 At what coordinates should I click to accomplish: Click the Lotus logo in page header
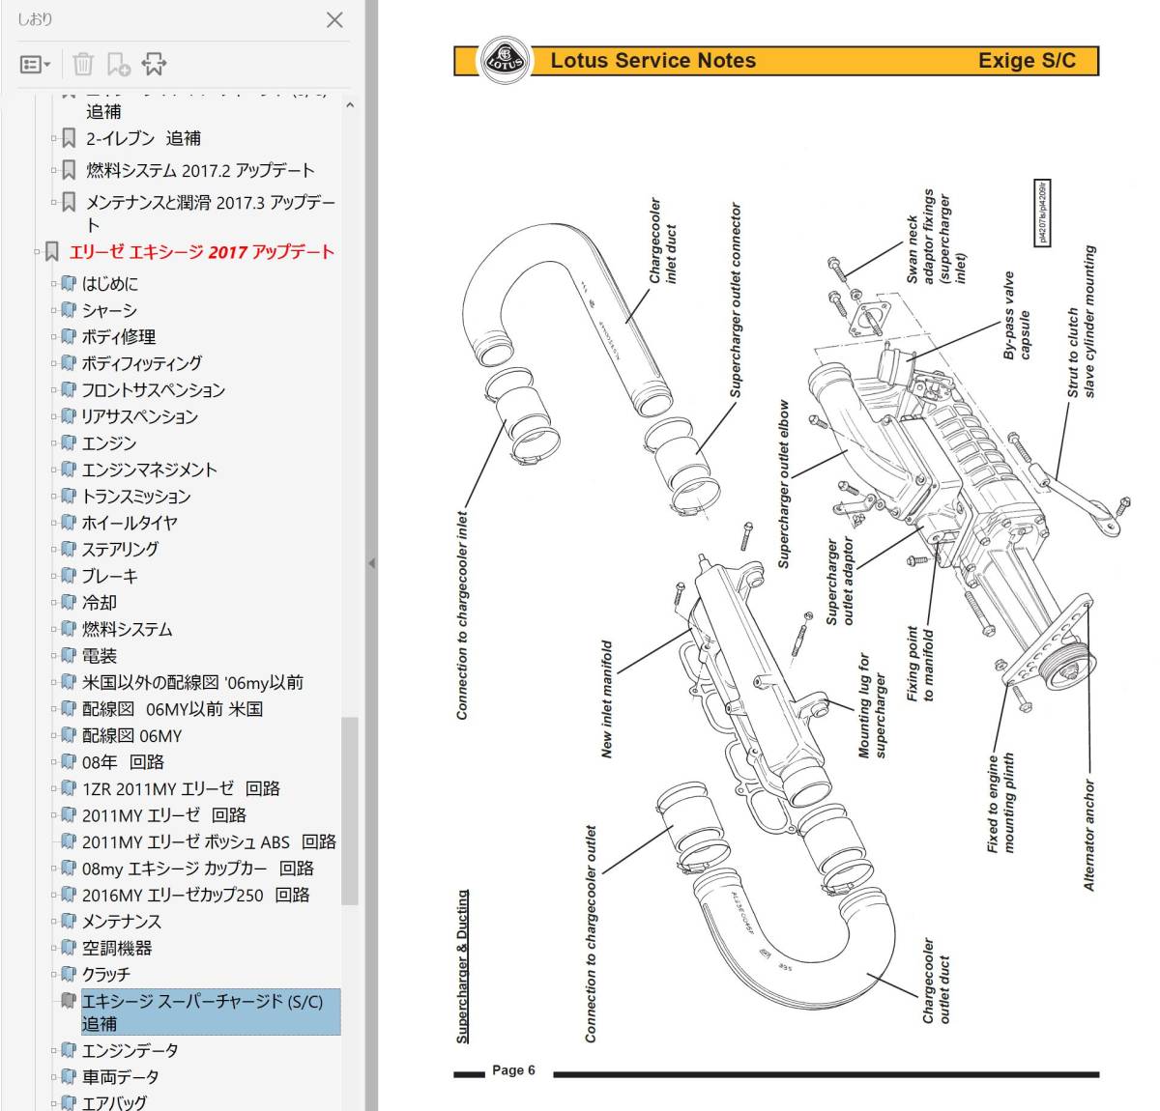[x=505, y=60]
